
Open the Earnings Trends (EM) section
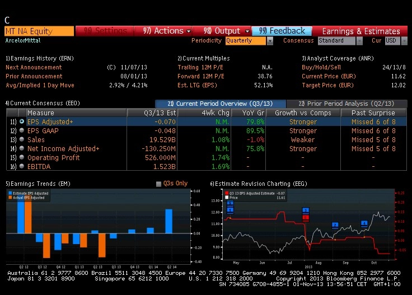(38, 184)
